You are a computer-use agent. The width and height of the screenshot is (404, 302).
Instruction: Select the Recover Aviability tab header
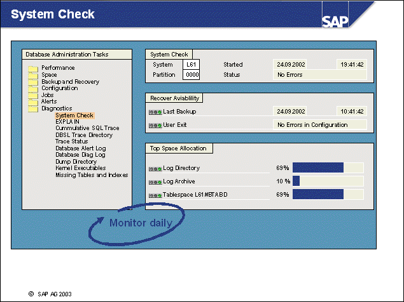(x=175, y=98)
